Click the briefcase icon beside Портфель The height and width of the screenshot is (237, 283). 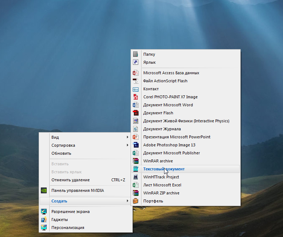[136, 201]
